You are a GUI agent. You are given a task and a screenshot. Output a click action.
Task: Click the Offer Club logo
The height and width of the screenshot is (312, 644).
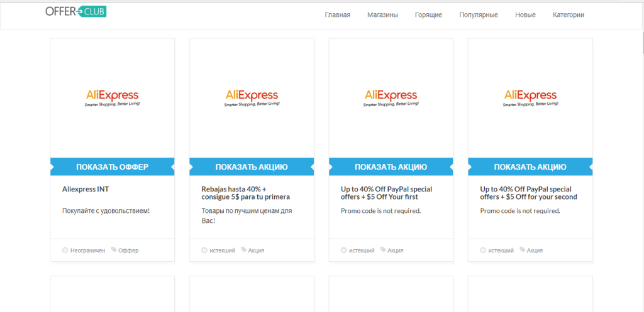(76, 11)
